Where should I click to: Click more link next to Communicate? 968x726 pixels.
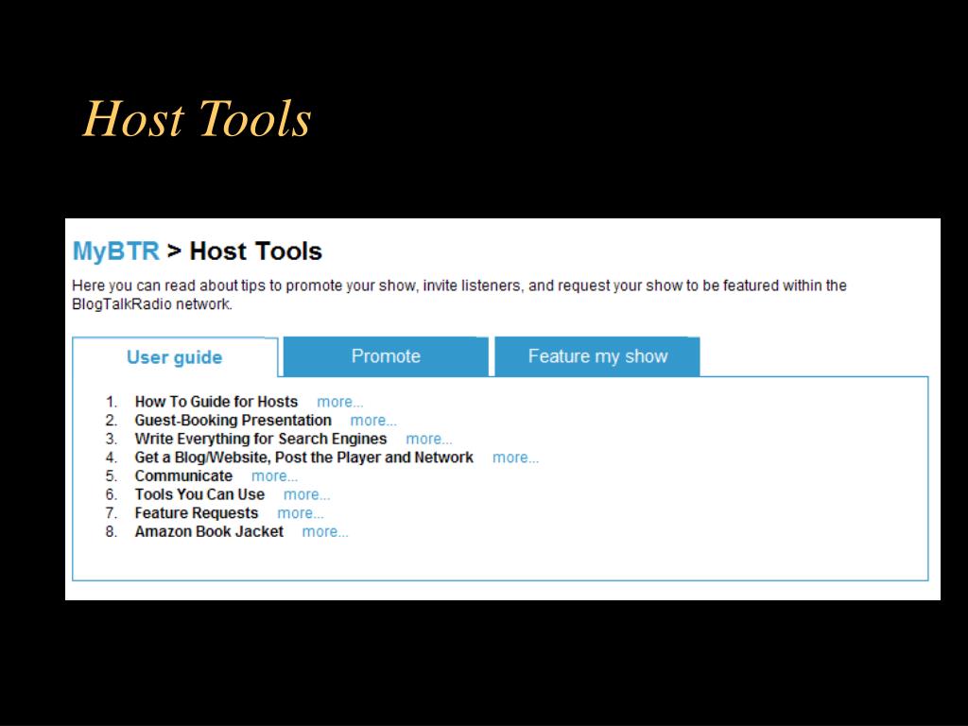275,476
